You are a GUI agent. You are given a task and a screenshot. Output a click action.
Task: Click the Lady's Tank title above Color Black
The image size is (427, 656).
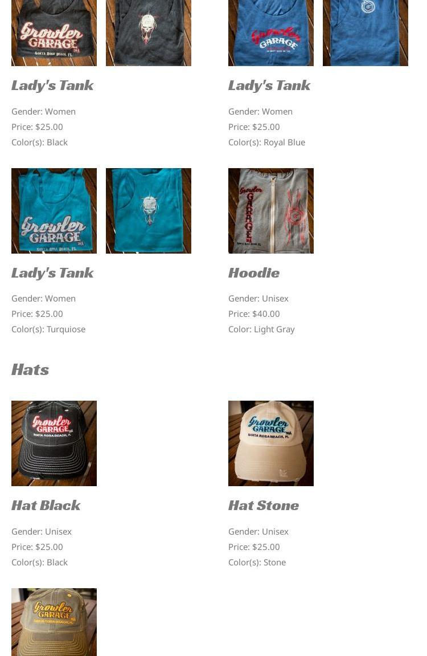point(52,85)
